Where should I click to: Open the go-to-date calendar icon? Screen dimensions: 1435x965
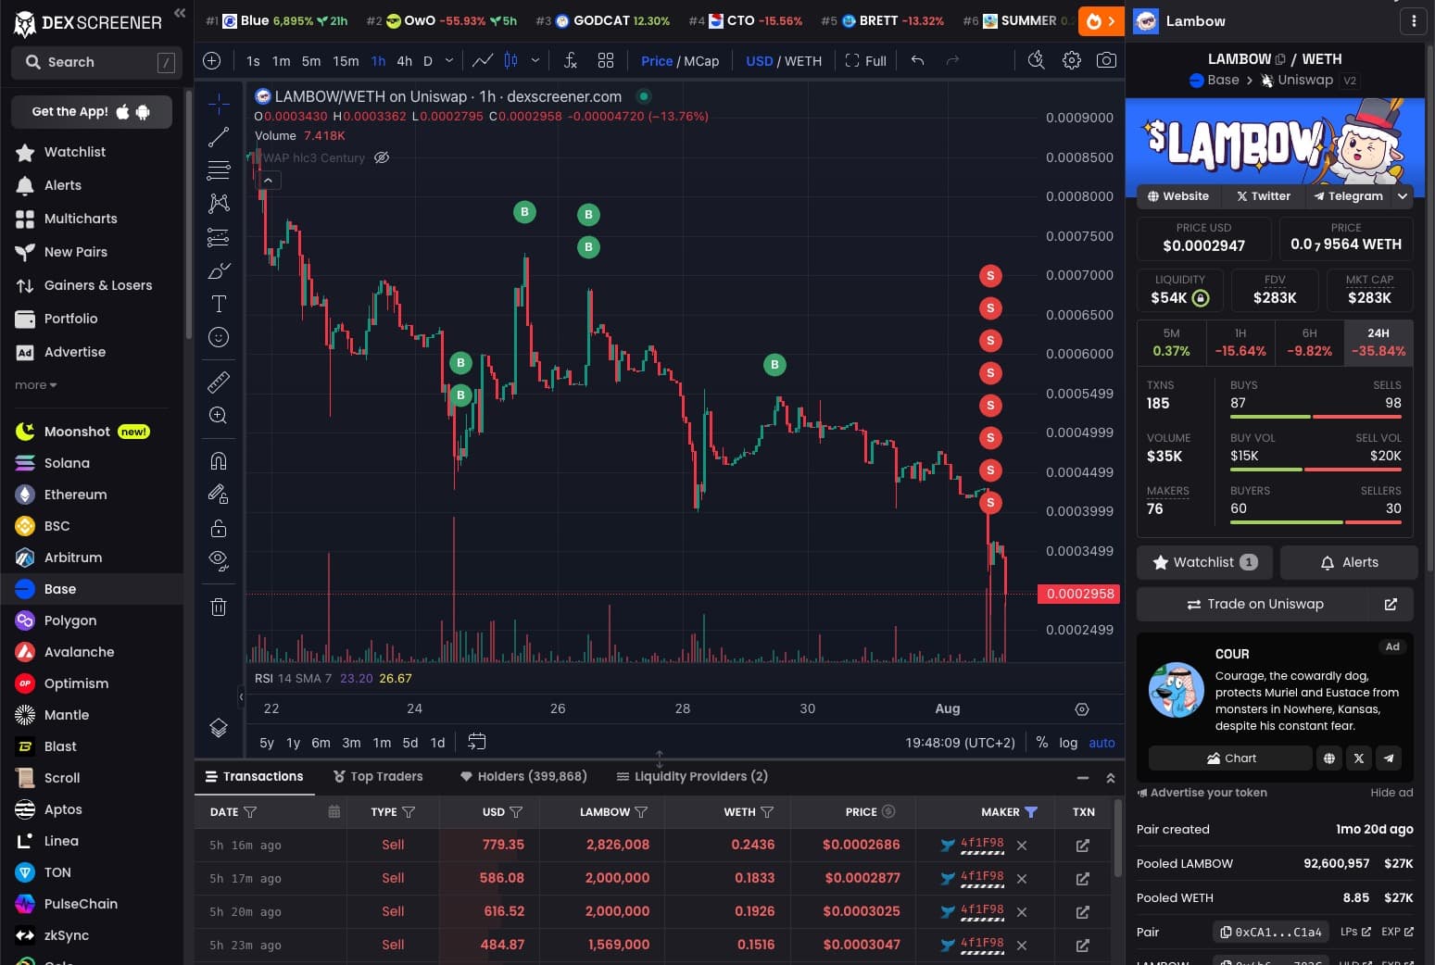click(x=477, y=742)
